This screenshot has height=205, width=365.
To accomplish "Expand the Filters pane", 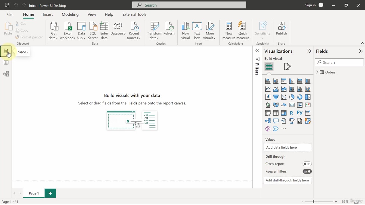I will pyautogui.click(x=257, y=51).
